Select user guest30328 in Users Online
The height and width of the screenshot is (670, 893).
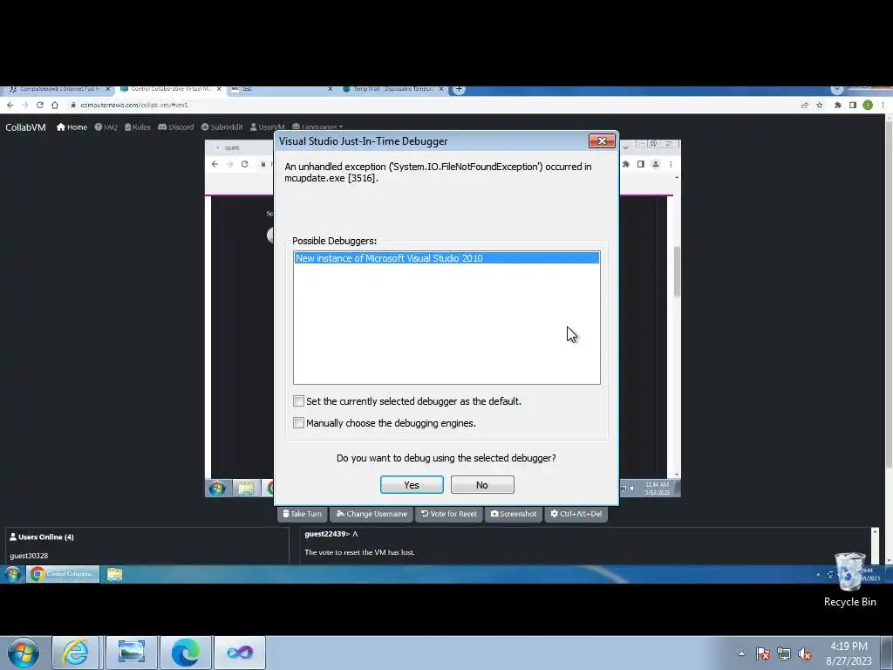29,556
